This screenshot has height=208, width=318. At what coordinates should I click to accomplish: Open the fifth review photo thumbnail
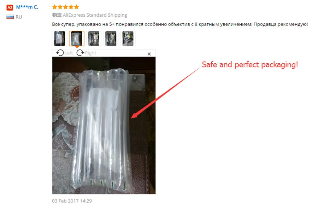(x=128, y=39)
